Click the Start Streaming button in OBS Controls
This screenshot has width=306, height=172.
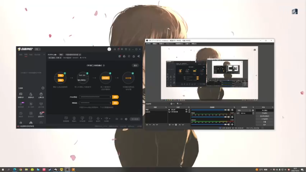265,110
